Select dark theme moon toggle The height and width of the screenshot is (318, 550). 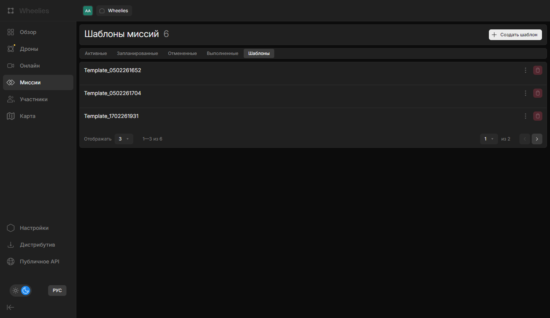click(x=26, y=291)
